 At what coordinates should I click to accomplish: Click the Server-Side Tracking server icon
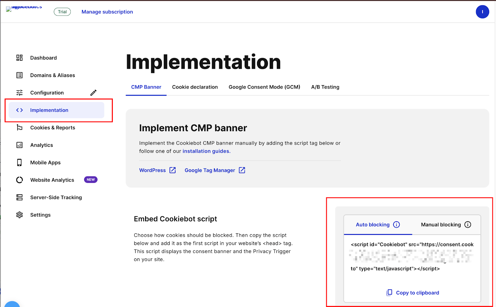pos(20,197)
